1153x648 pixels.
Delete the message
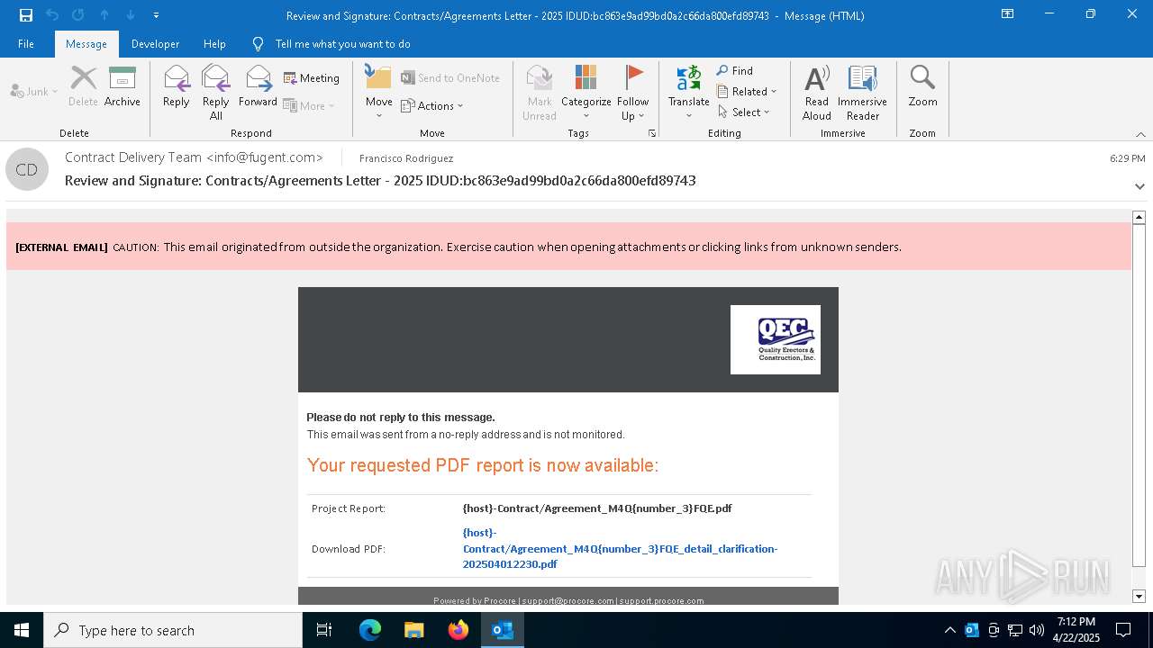pos(83,86)
